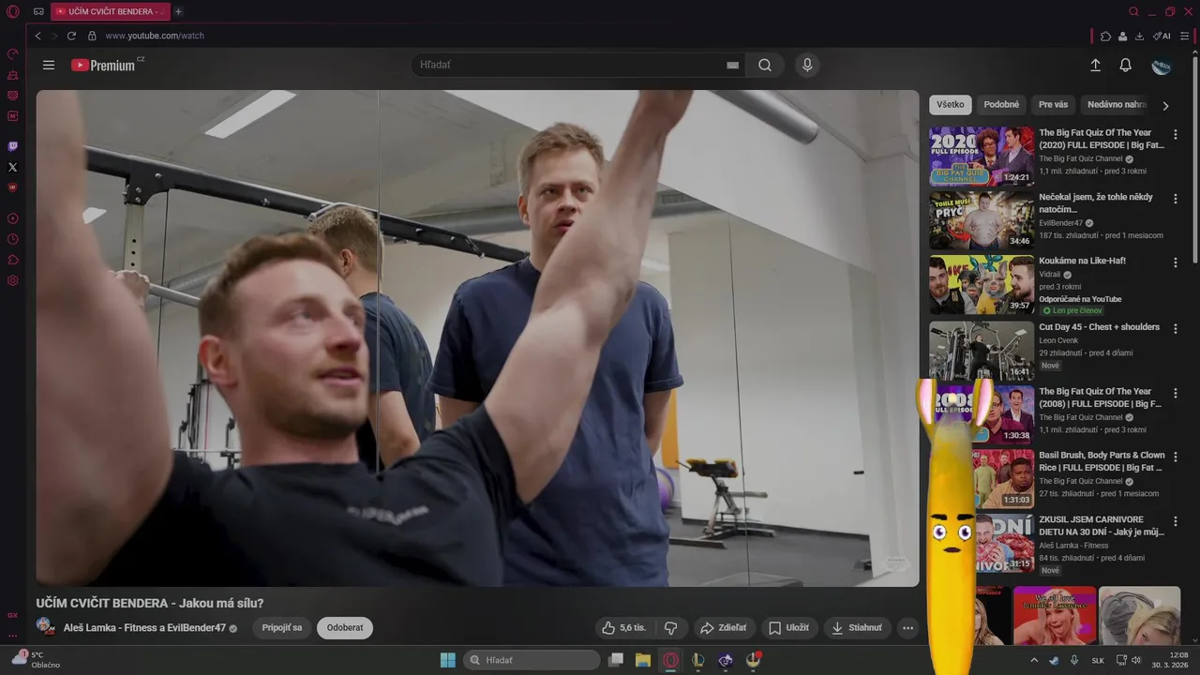This screenshot has width=1200, height=675.
Task: Open options for Big Fat Quiz 2008 video
Action: [x=1176, y=394]
